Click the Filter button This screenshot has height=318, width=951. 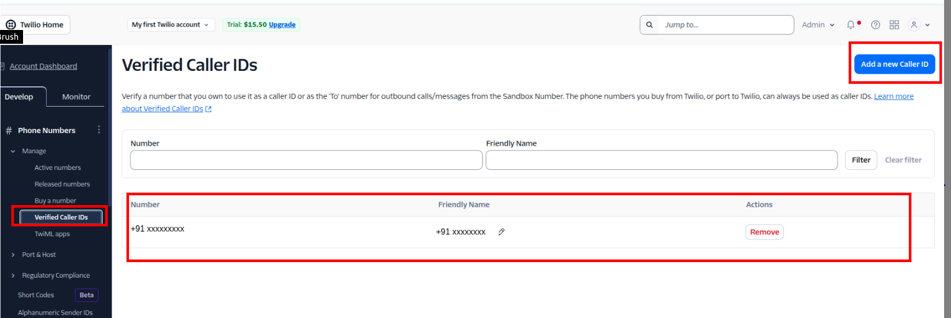(x=861, y=160)
